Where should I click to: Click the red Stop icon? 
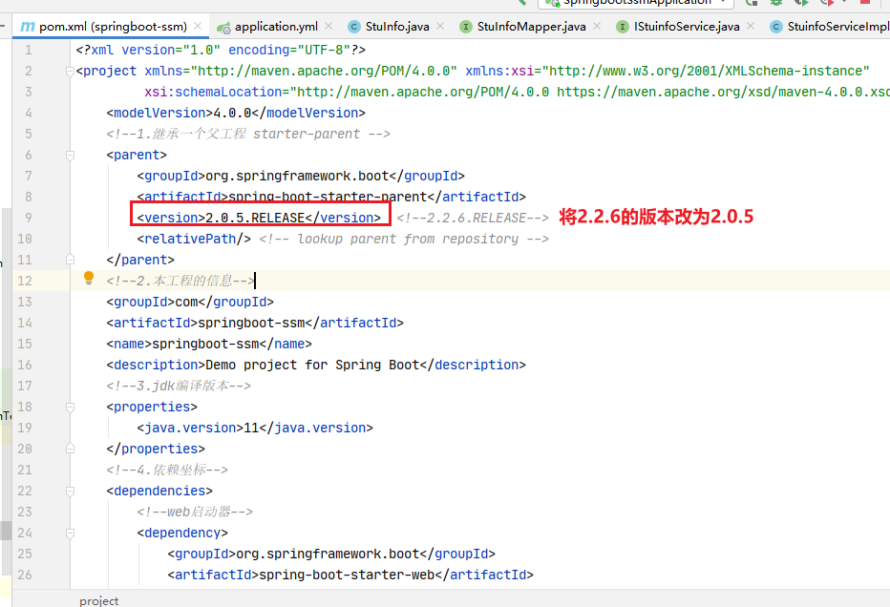click(865, 4)
